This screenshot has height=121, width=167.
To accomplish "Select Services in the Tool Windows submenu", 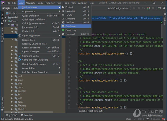I will tap(76, 23).
